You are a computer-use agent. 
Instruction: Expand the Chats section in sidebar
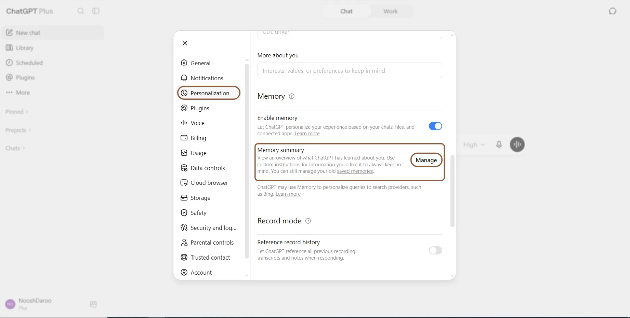(15, 148)
